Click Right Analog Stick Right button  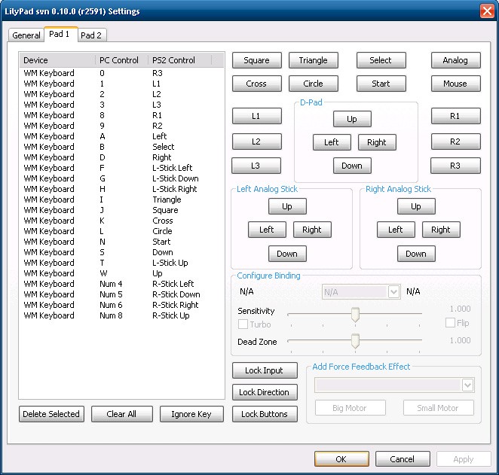441,230
